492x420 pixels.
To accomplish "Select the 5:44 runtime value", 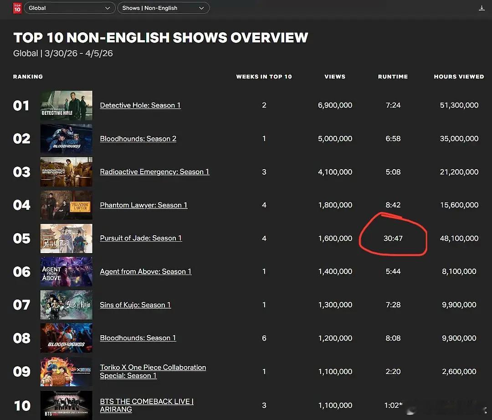I will pos(393,271).
